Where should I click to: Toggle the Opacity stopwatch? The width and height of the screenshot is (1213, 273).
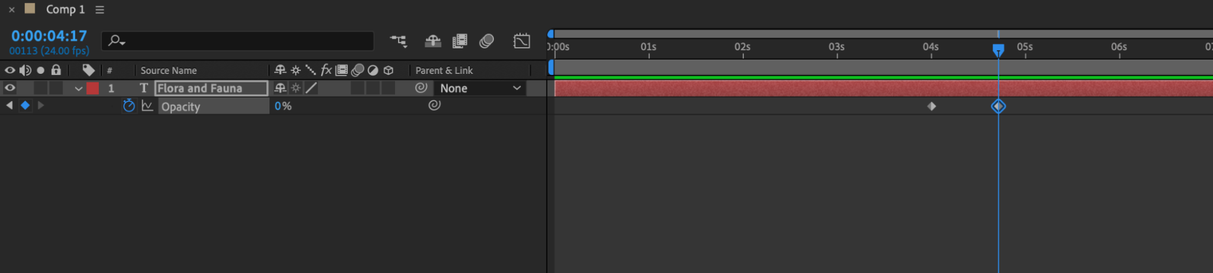tap(129, 106)
